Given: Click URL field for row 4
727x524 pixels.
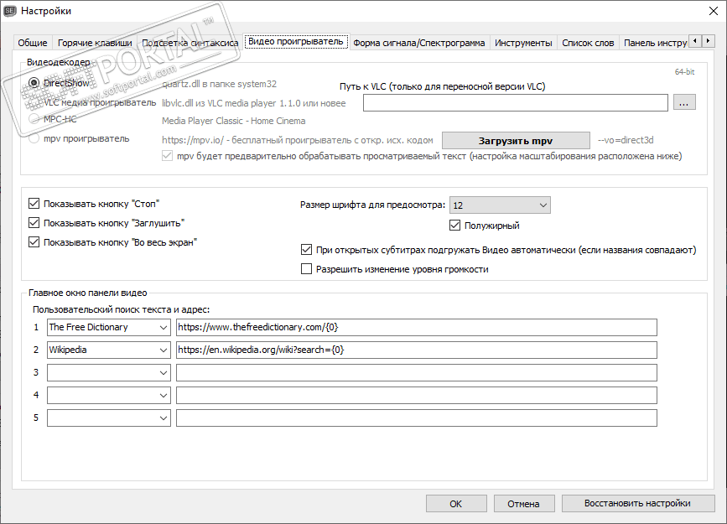Looking at the screenshot, I should pos(417,396).
